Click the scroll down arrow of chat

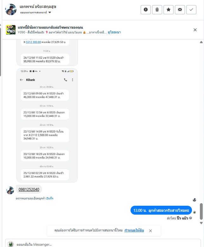tap(201, 223)
